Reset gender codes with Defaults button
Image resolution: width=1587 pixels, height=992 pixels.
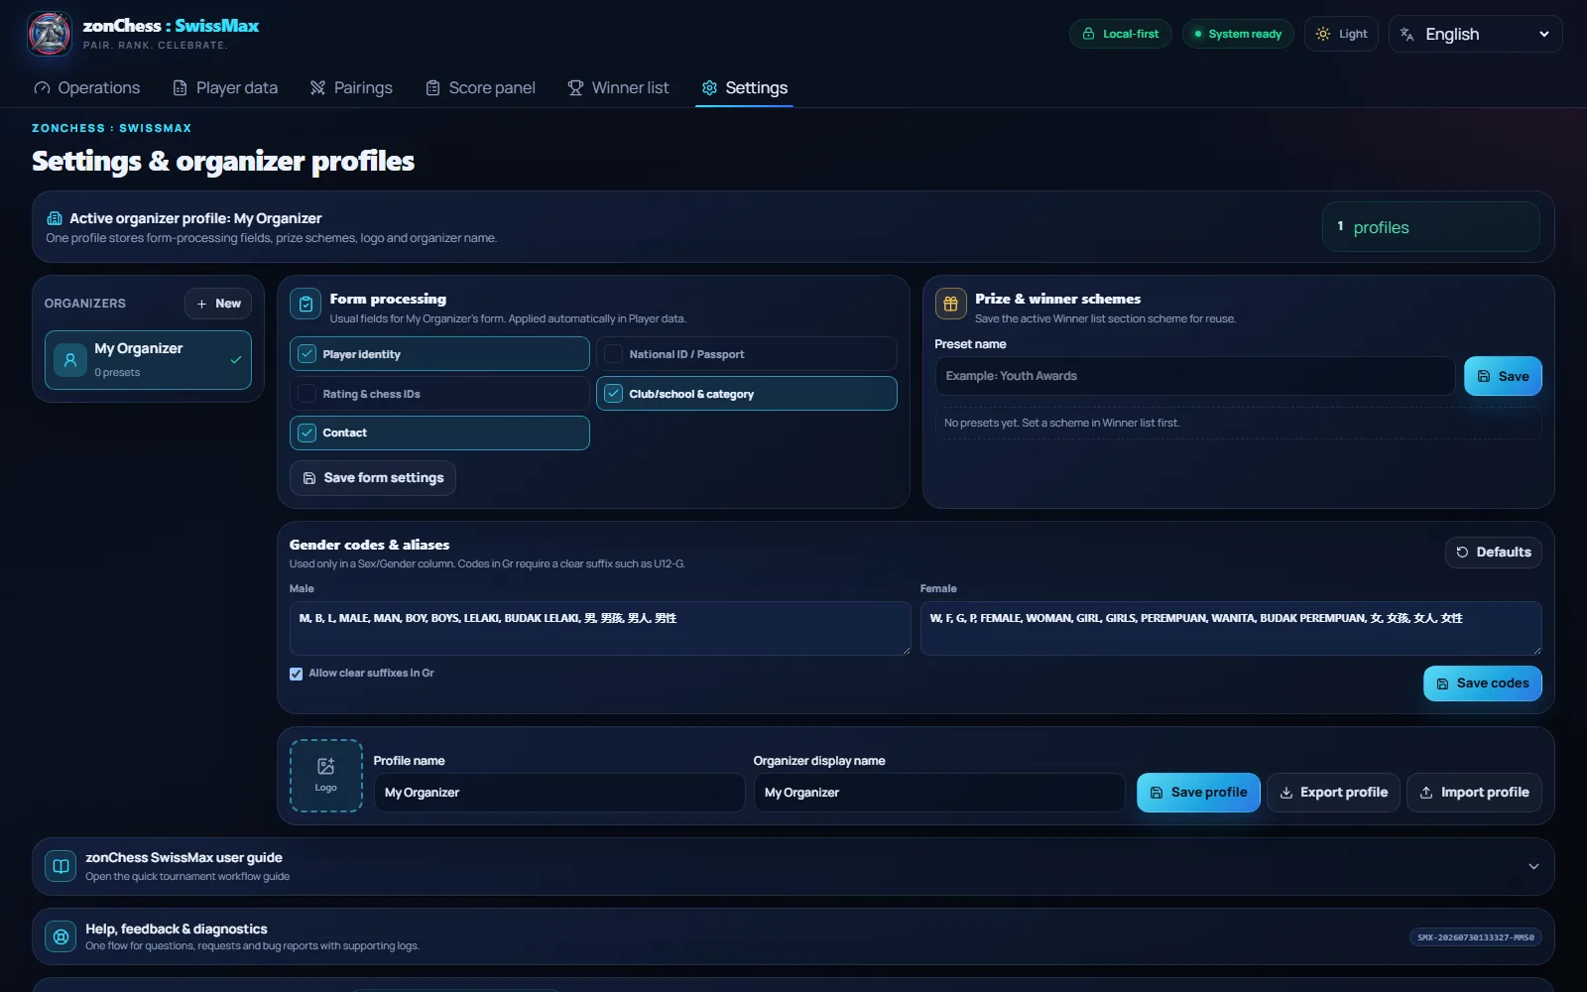point(1493,553)
